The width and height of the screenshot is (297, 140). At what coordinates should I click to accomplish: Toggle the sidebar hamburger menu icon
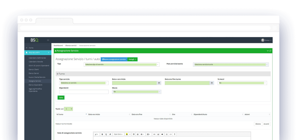(48, 40)
